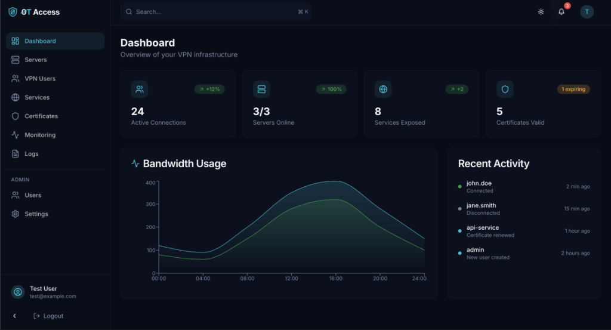Click the Active Connections card icon

pos(140,90)
